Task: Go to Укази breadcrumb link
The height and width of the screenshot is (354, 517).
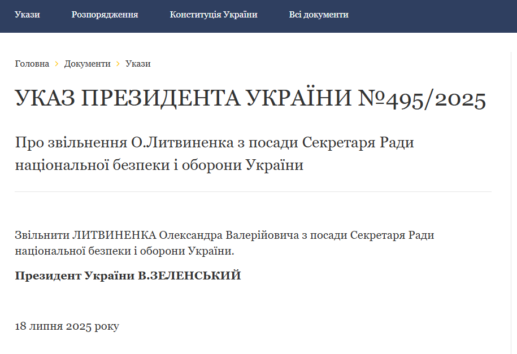Action: (x=138, y=64)
